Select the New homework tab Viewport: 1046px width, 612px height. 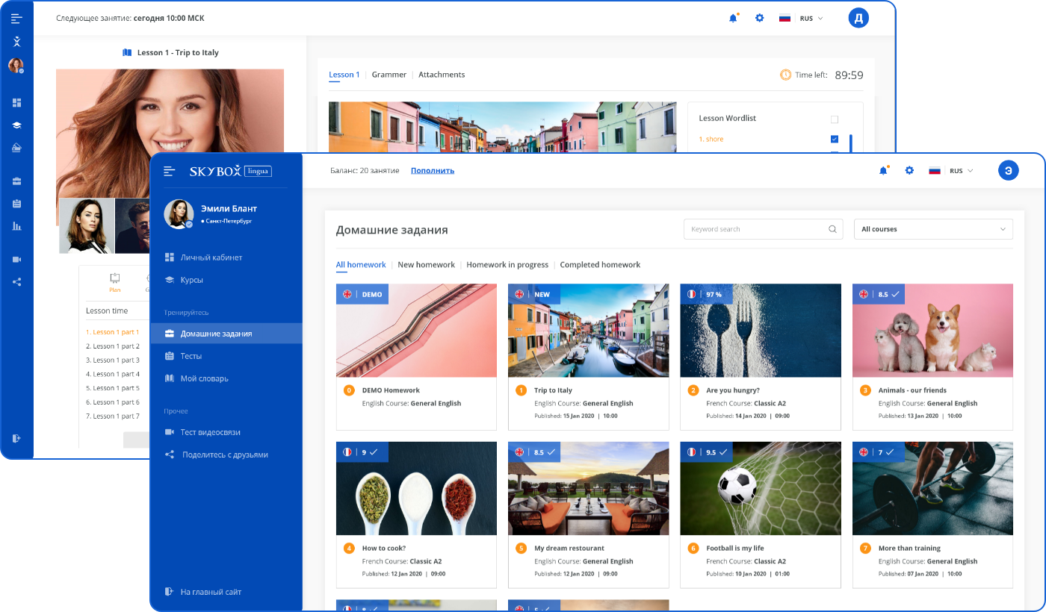pos(426,265)
